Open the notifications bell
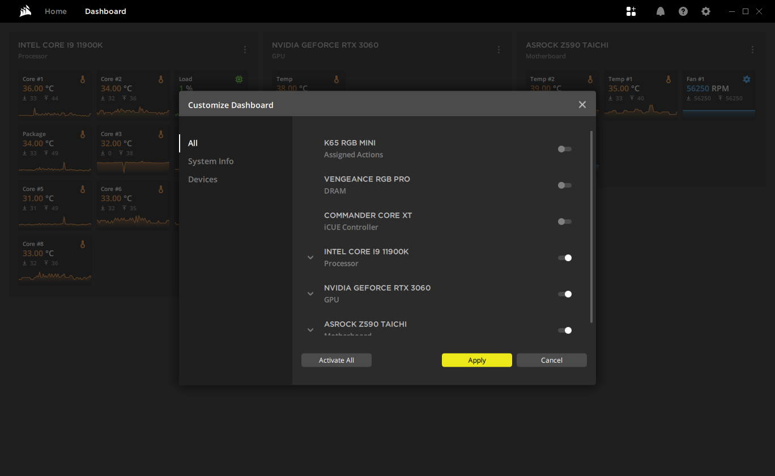 click(661, 11)
